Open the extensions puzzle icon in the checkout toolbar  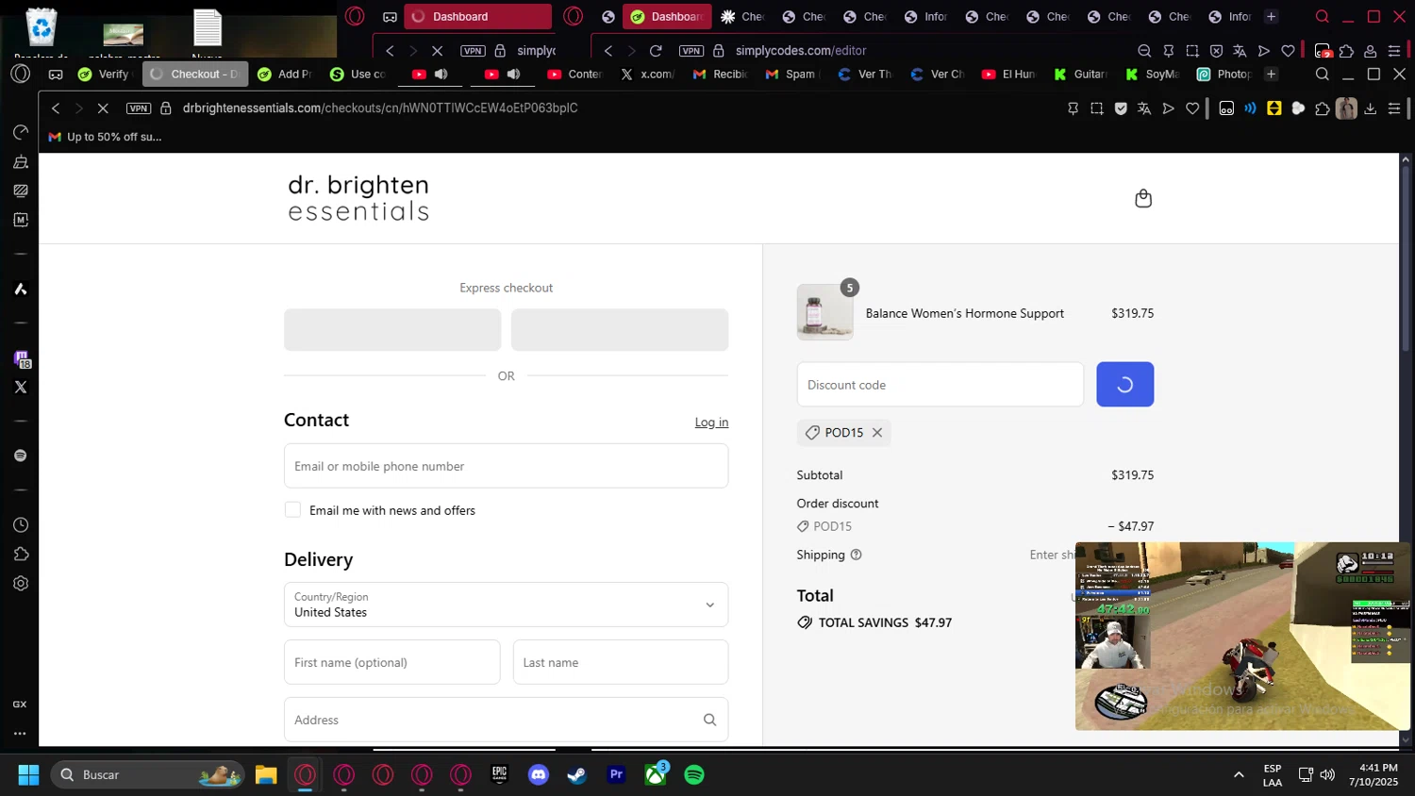click(x=1323, y=108)
